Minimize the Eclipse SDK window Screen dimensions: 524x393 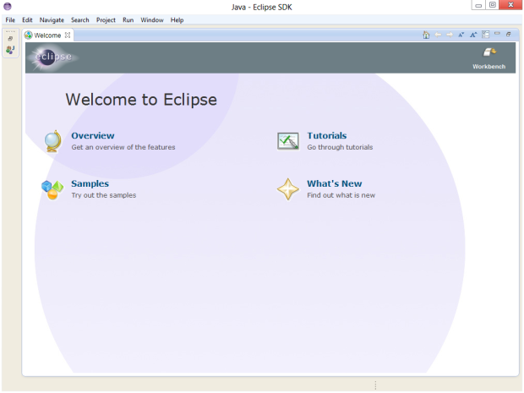tap(478, 5)
